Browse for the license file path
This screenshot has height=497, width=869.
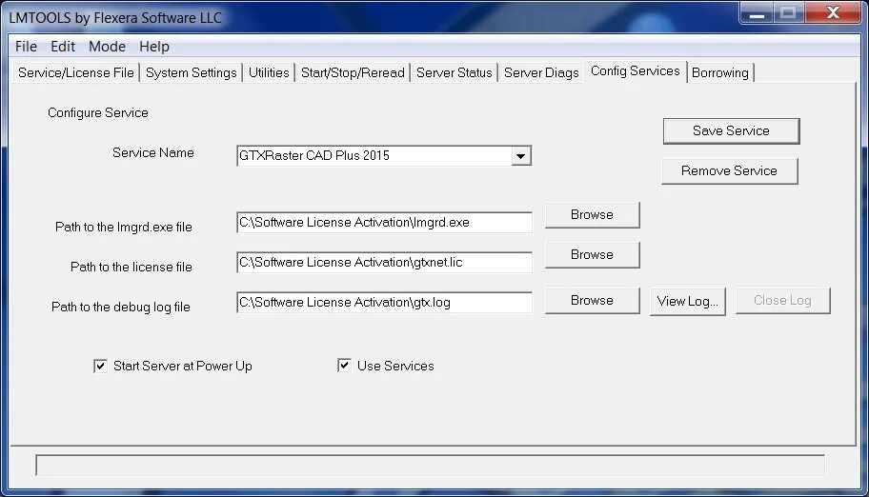click(x=592, y=255)
